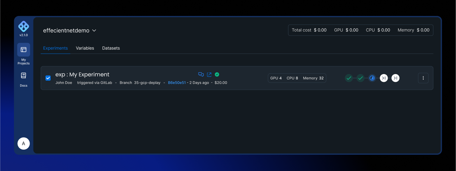Viewport: 456px width, 171px height.
Task: Click the GPU $ 0.00 cost entry
Action: coord(346,30)
